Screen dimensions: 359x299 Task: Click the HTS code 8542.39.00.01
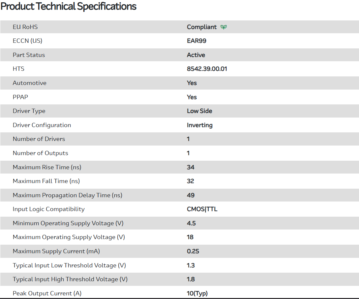207,69
